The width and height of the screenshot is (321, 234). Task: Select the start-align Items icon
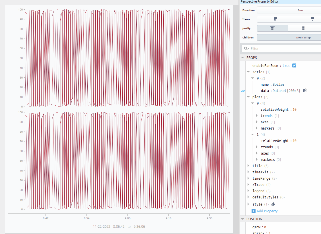click(275, 19)
